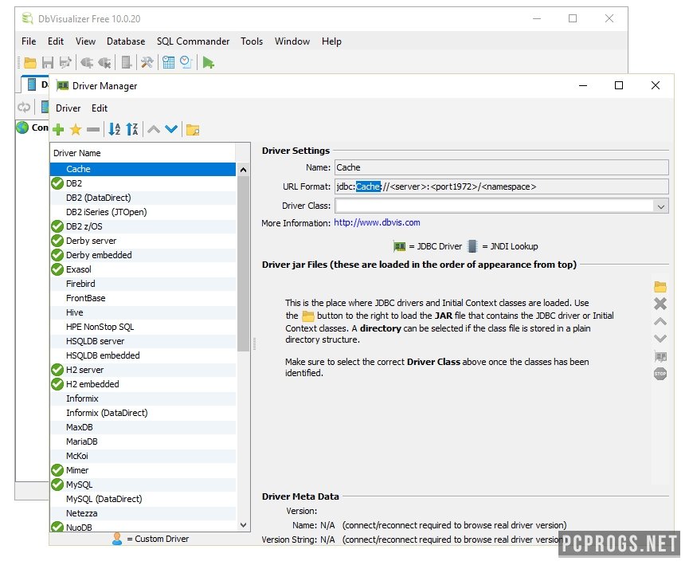The image size is (689, 569).
Task: Click the Save As icon in main toolbar
Action: pos(65,63)
